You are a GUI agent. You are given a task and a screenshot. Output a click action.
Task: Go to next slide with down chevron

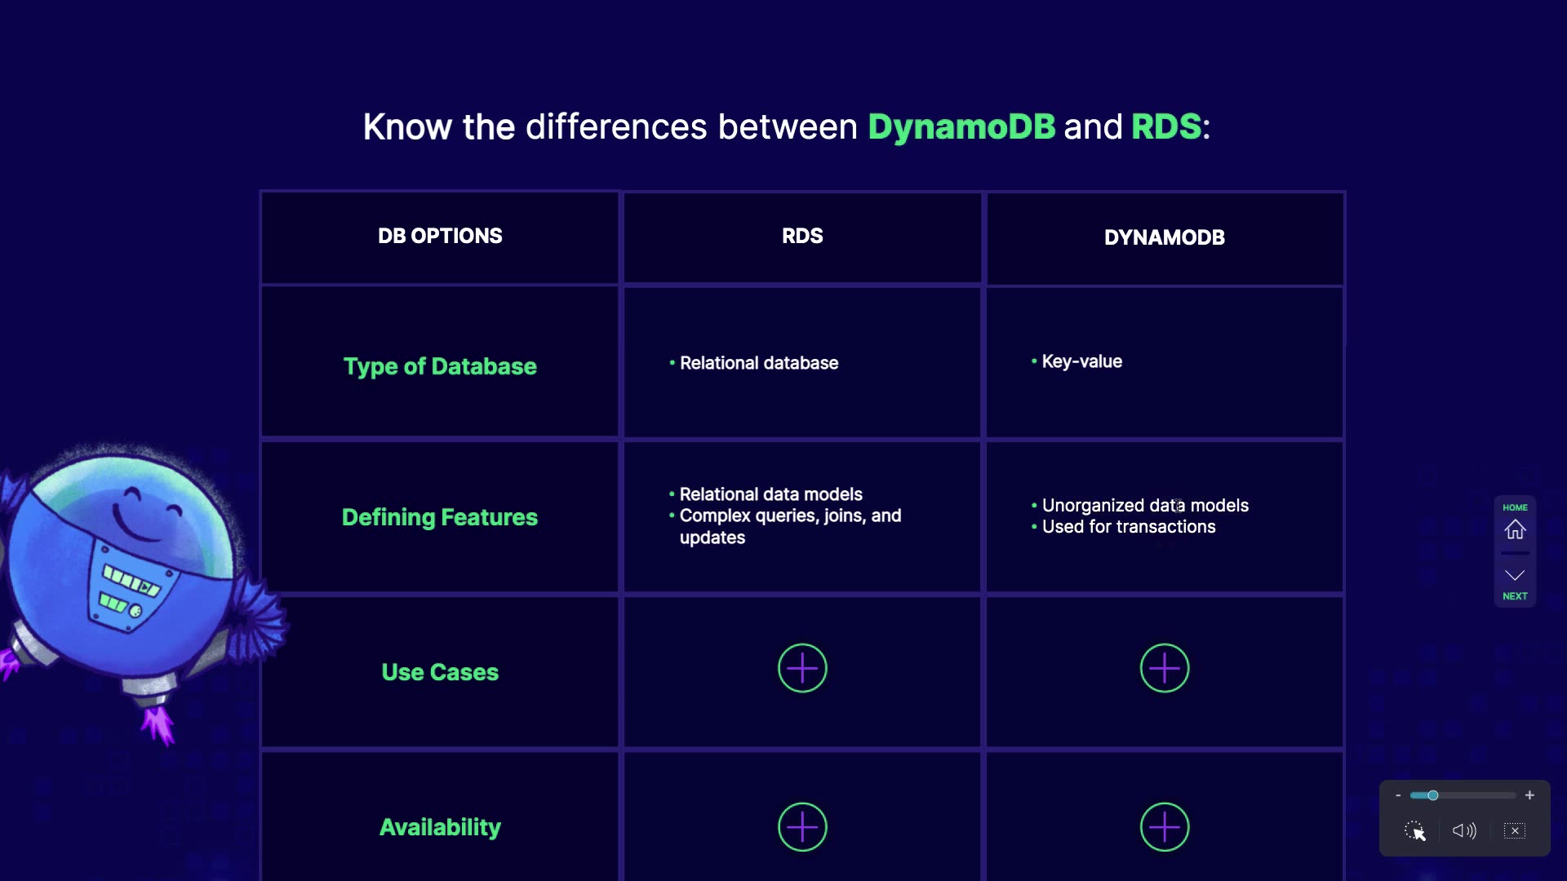tap(1515, 576)
